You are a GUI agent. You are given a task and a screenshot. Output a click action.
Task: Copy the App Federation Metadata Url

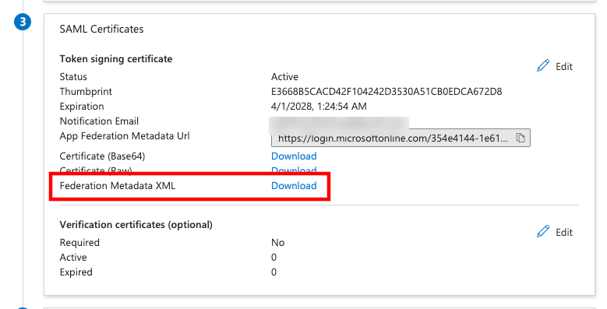coord(521,138)
